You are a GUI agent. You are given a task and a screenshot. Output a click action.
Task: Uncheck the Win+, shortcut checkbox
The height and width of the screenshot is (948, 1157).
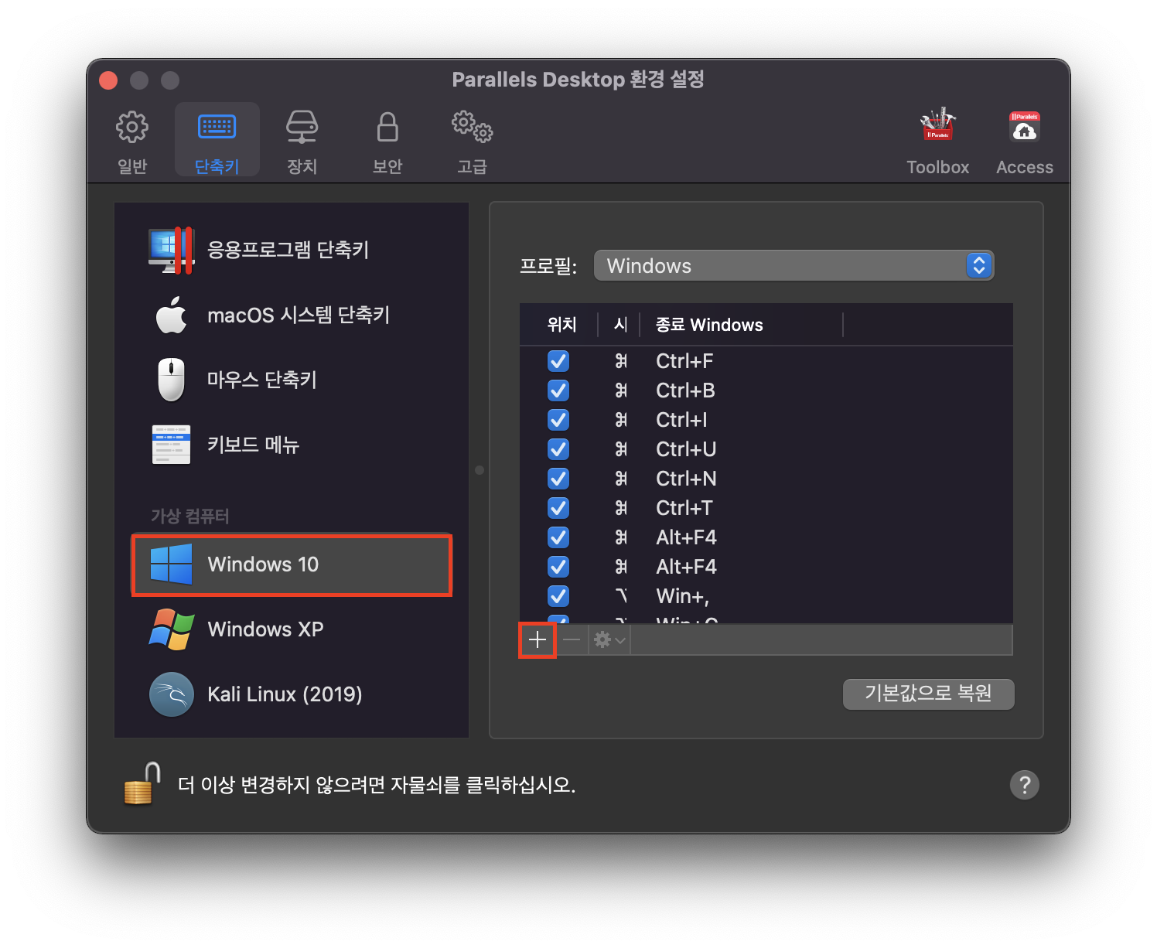(558, 596)
